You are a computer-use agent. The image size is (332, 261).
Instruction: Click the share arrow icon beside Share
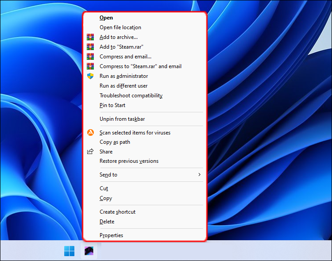pos(90,151)
